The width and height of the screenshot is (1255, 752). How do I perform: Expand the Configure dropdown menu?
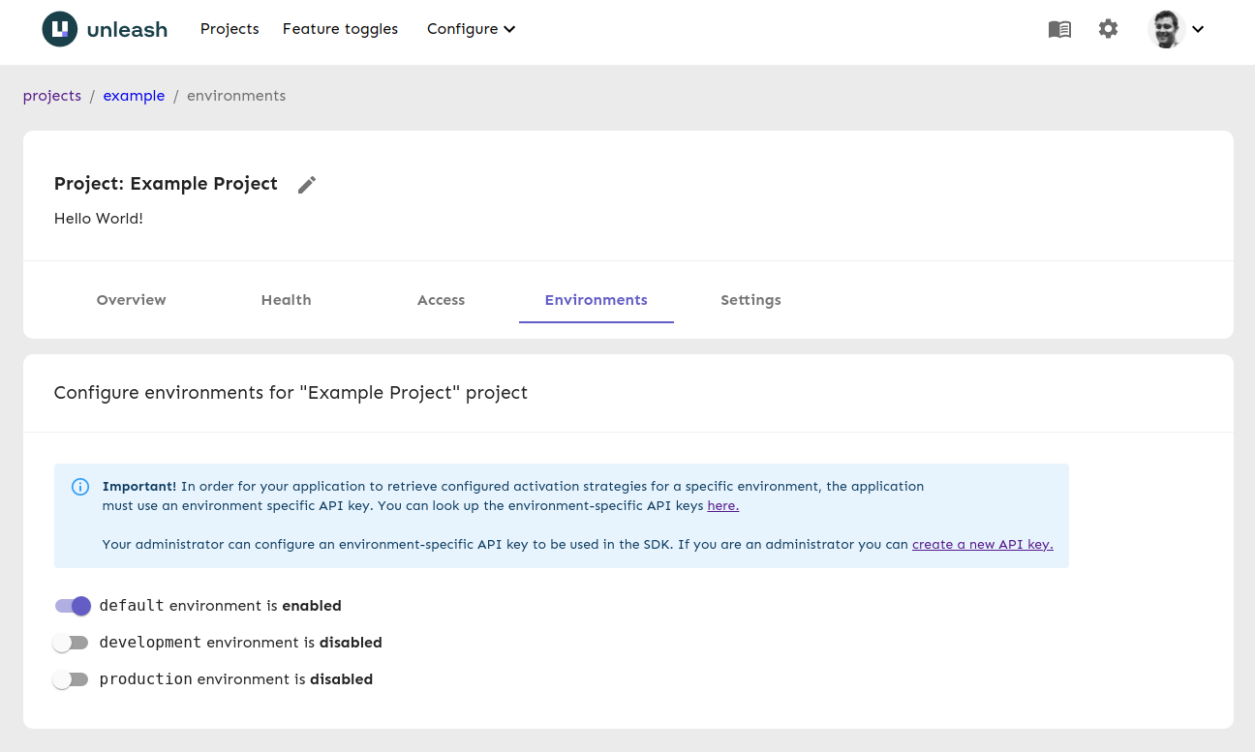471,29
